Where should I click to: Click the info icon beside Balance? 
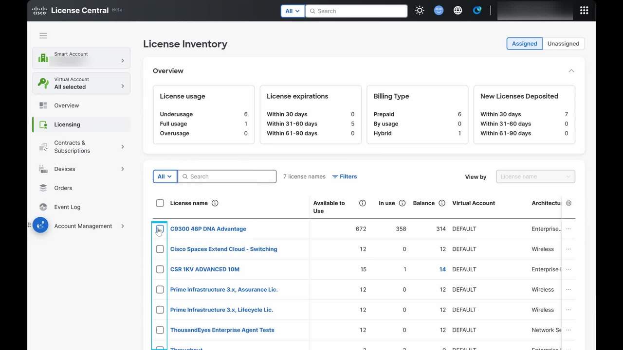click(442, 203)
